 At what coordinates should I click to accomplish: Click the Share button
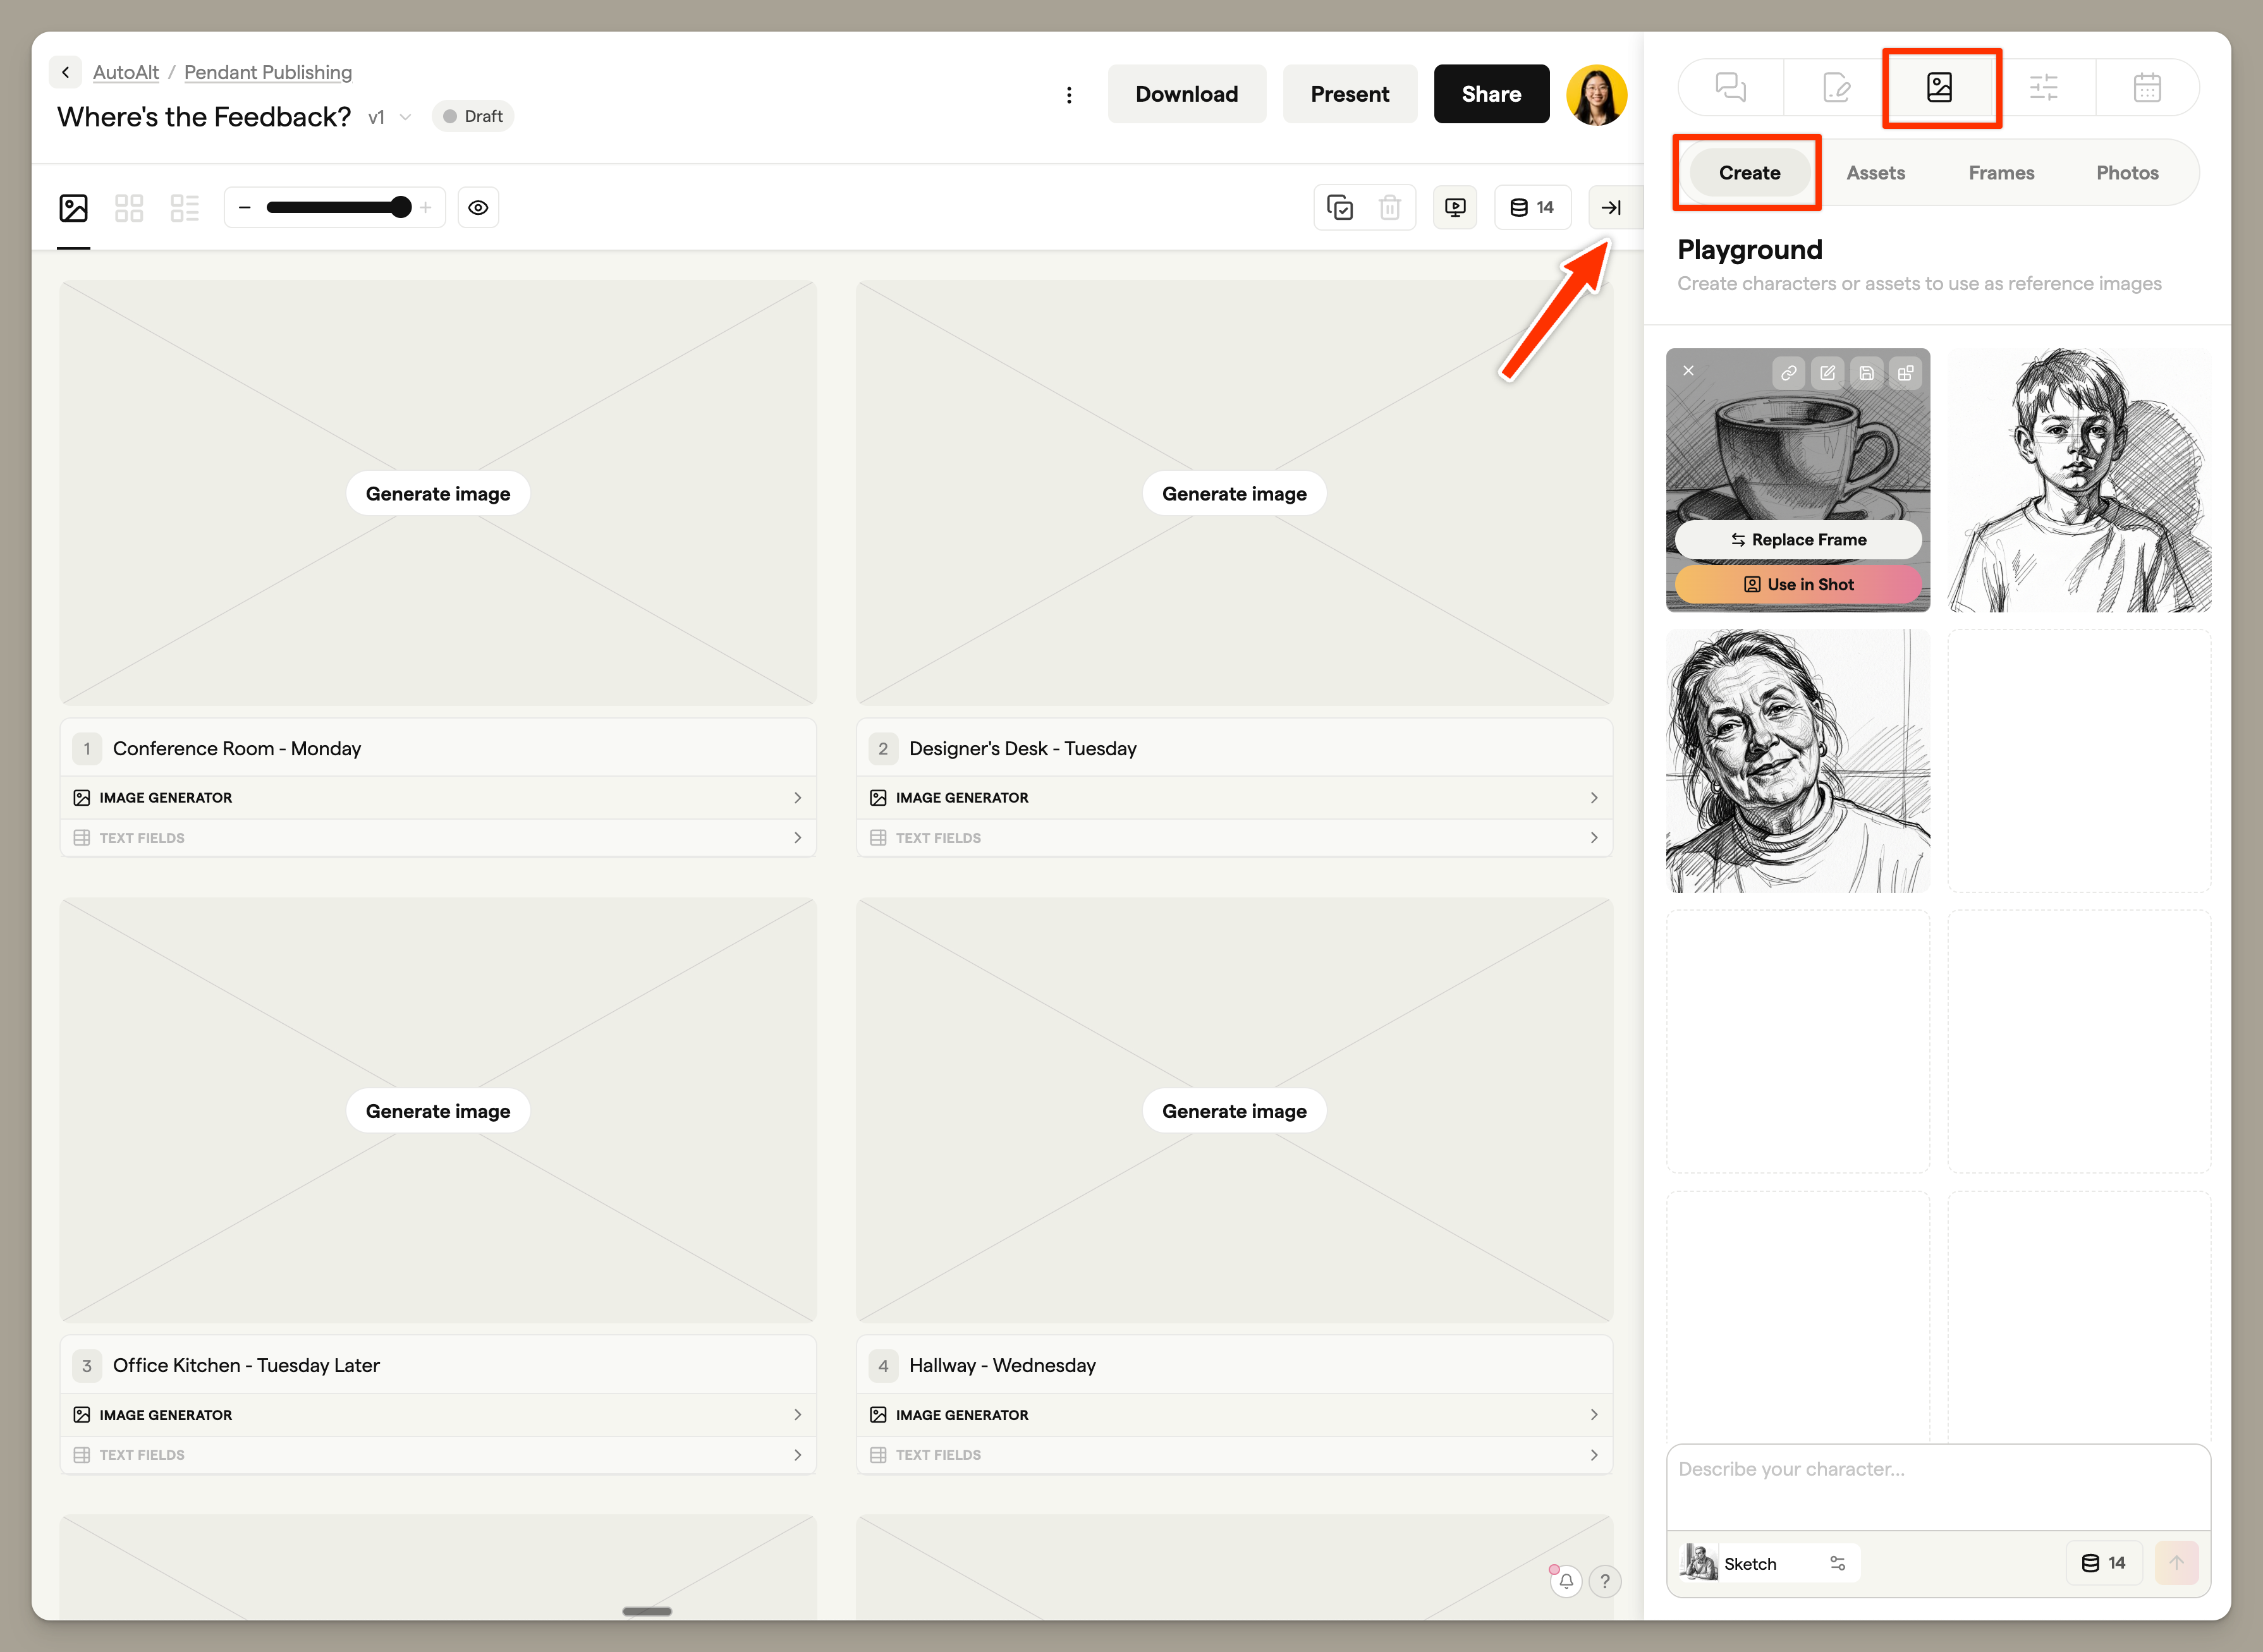(x=1490, y=94)
